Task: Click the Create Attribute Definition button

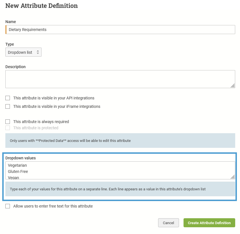Action: pos(209,223)
